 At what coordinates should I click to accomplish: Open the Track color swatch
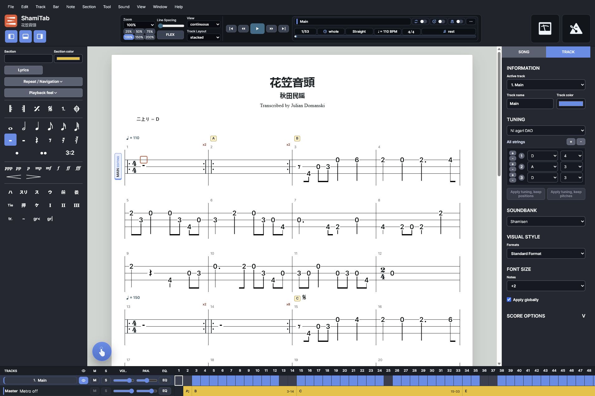(x=571, y=104)
